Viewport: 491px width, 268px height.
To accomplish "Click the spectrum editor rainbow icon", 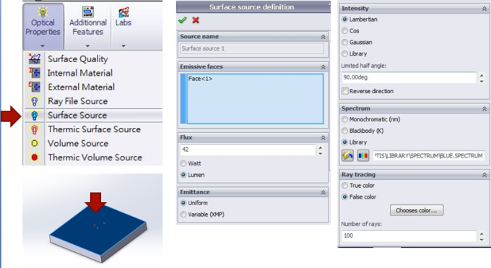I will coord(363,155).
